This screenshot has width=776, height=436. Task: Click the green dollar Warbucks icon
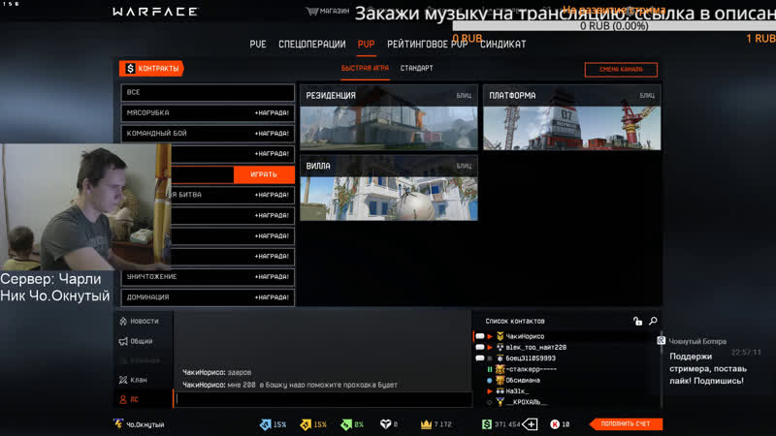click(487, 424)
